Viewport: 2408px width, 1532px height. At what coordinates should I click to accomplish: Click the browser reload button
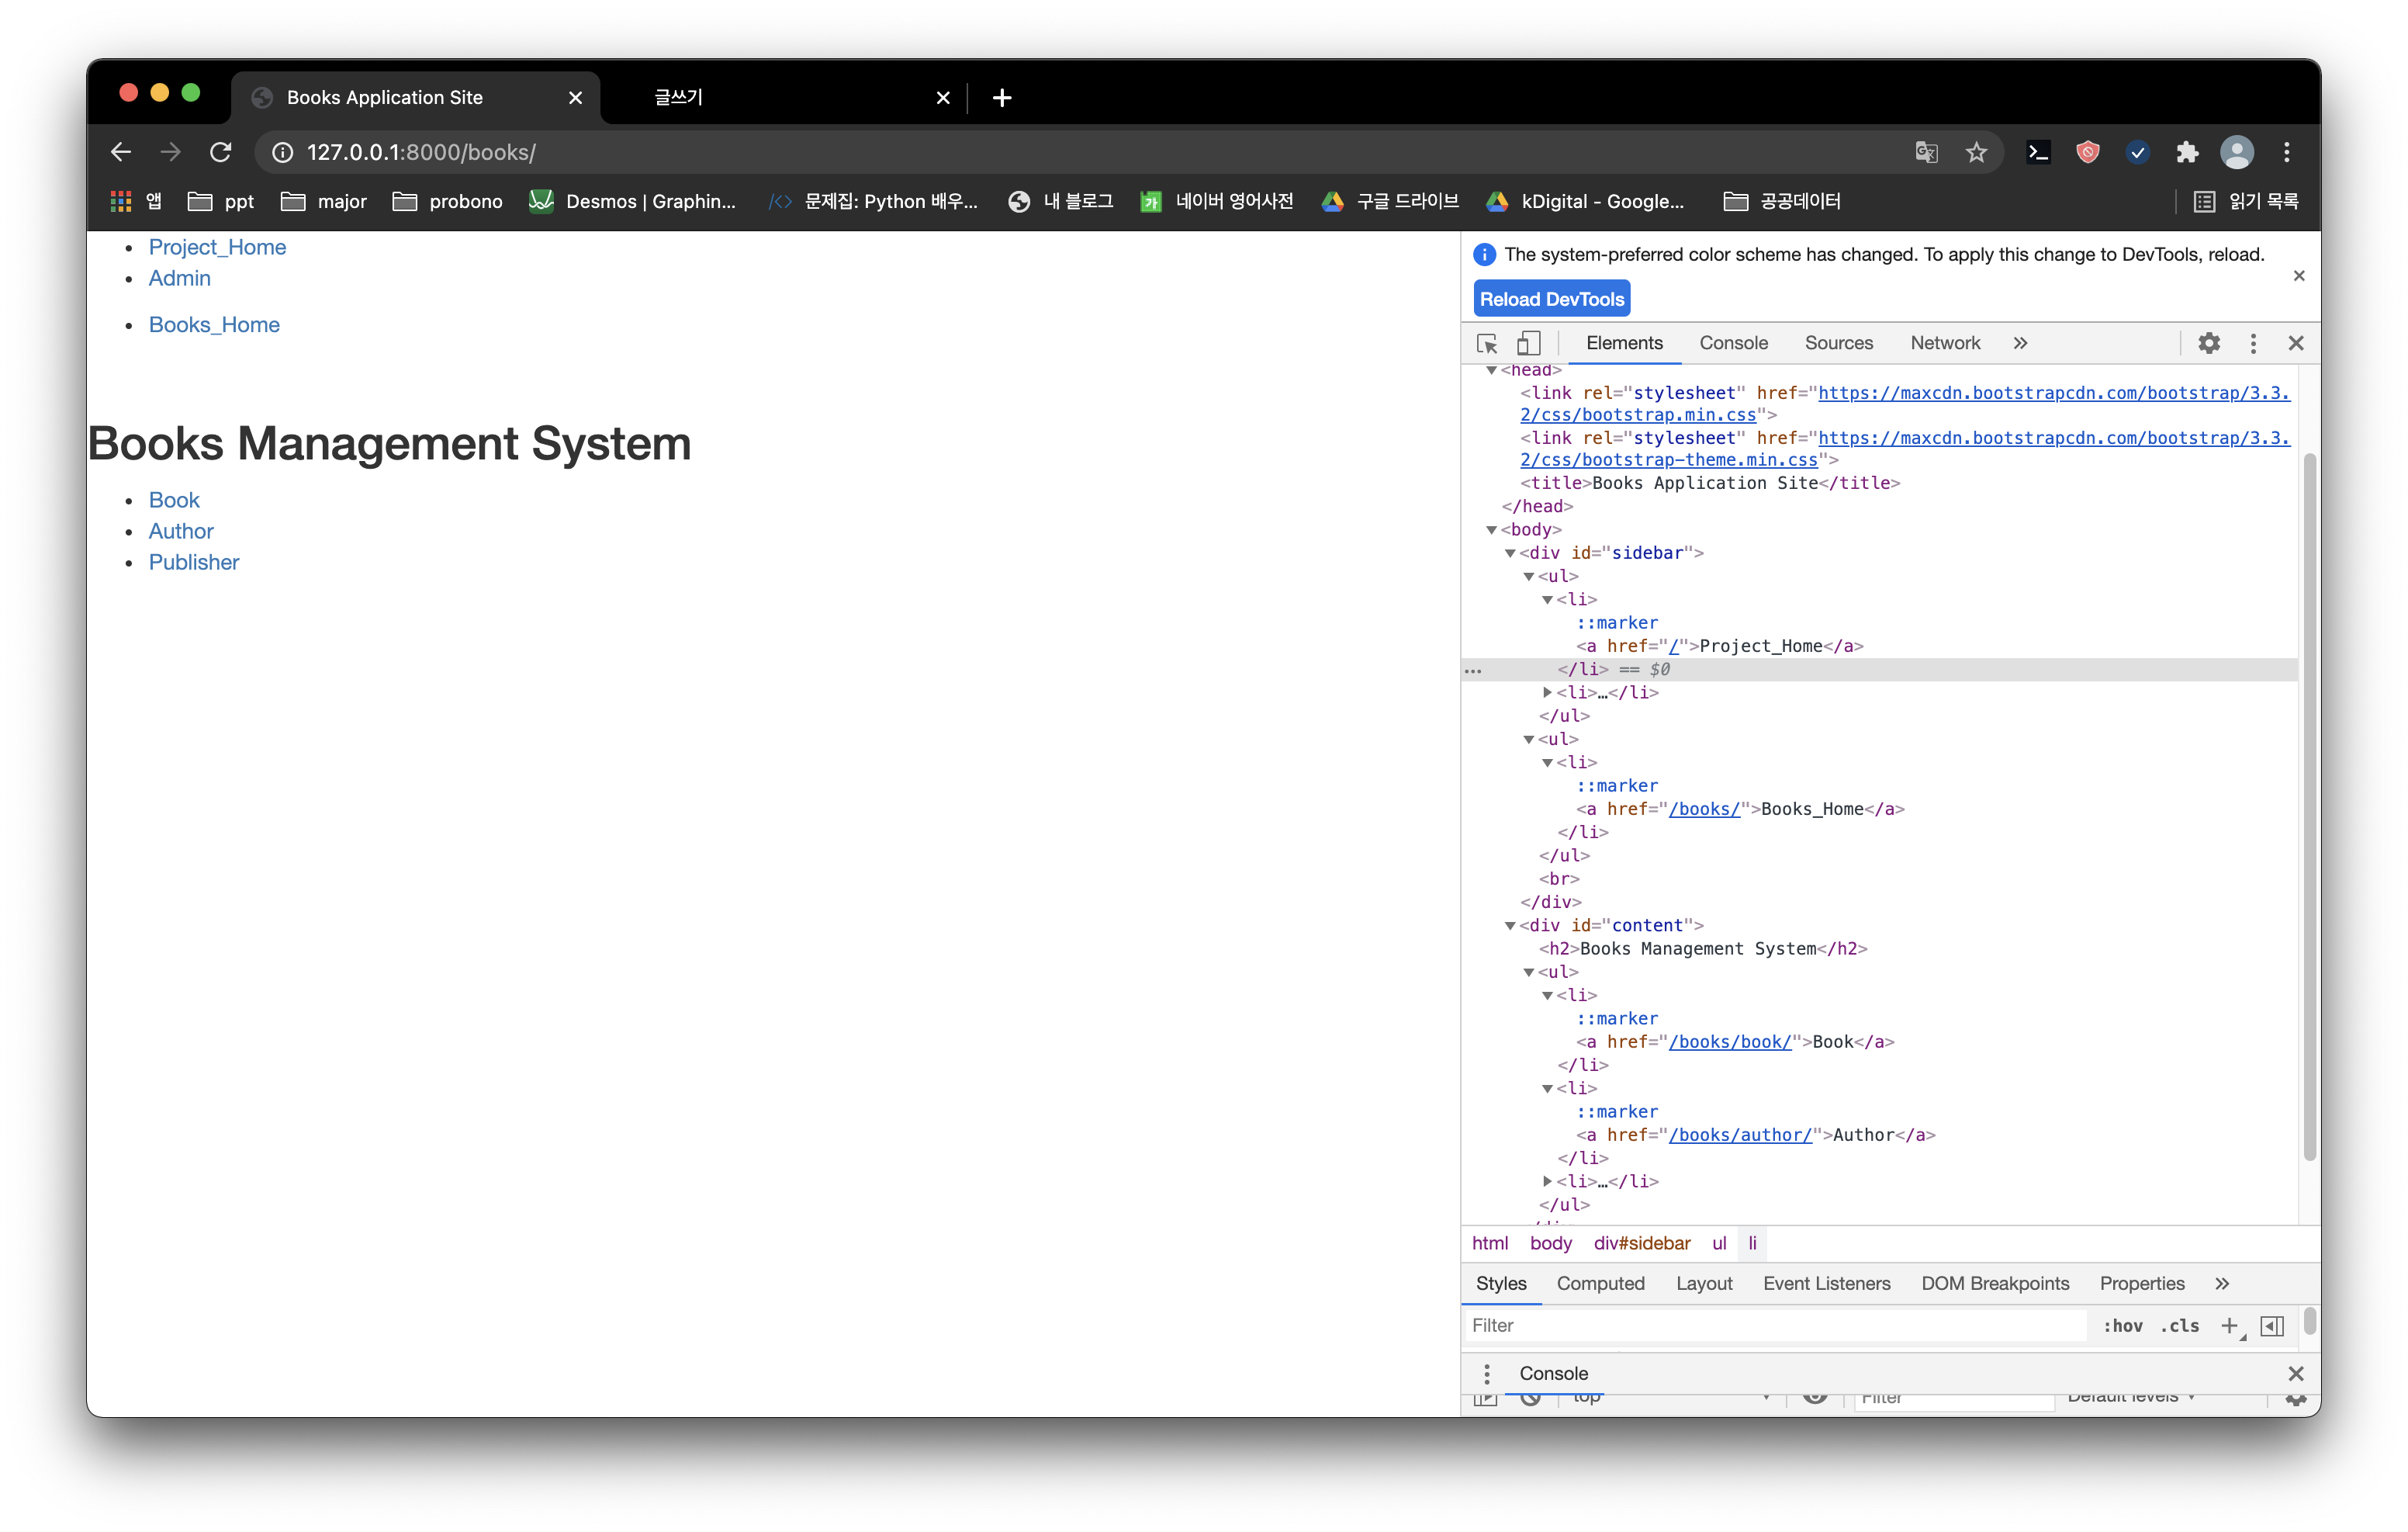[221, 152]
